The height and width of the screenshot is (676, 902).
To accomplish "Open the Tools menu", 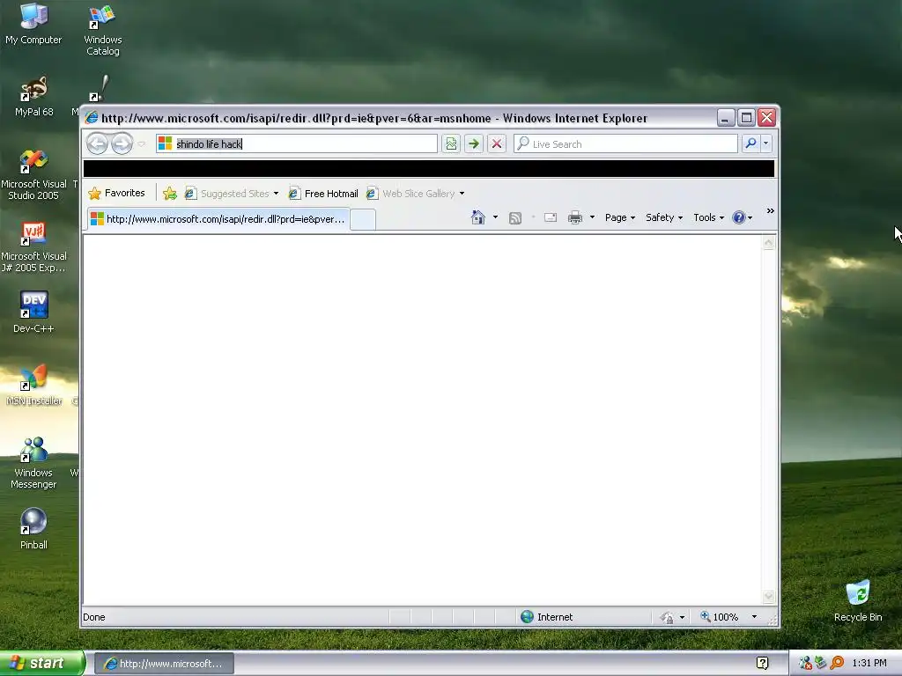I will (x=708, y=217).
